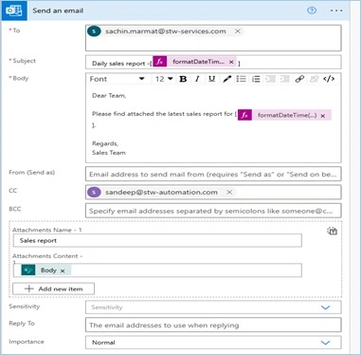
Task: Click the Outlook connector icon in the header
Action: tap(14, 10)
